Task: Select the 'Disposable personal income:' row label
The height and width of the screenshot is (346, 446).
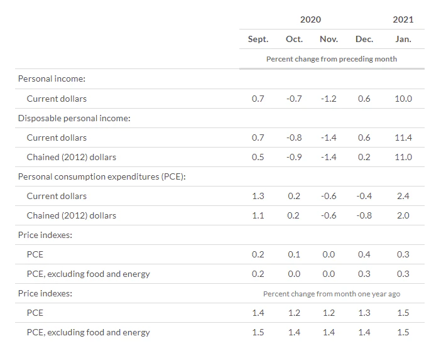Action: pos(74,118)
